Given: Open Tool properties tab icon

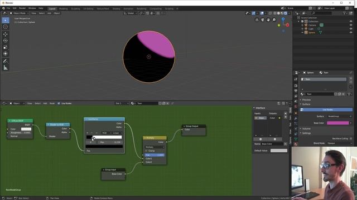Looking at the screenshot, I should click(x=296, y=79).
